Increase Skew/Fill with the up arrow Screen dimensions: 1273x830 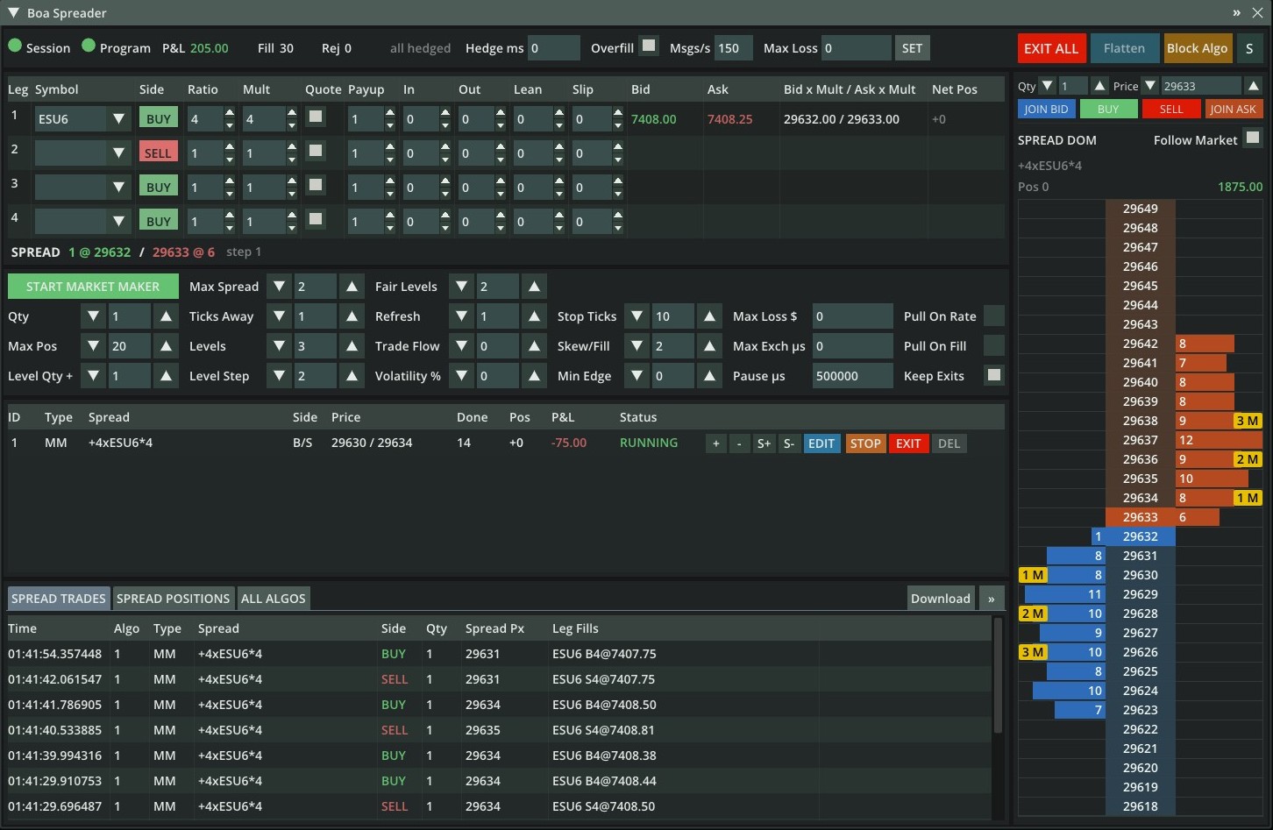click(x=709, y=346)
